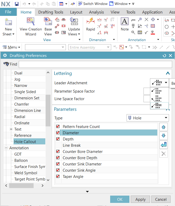
Task: Open the Menu dropdown
Action: point(11,47)
